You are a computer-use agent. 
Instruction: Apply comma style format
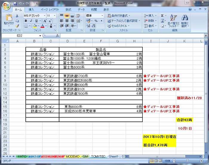pos(102,21)
